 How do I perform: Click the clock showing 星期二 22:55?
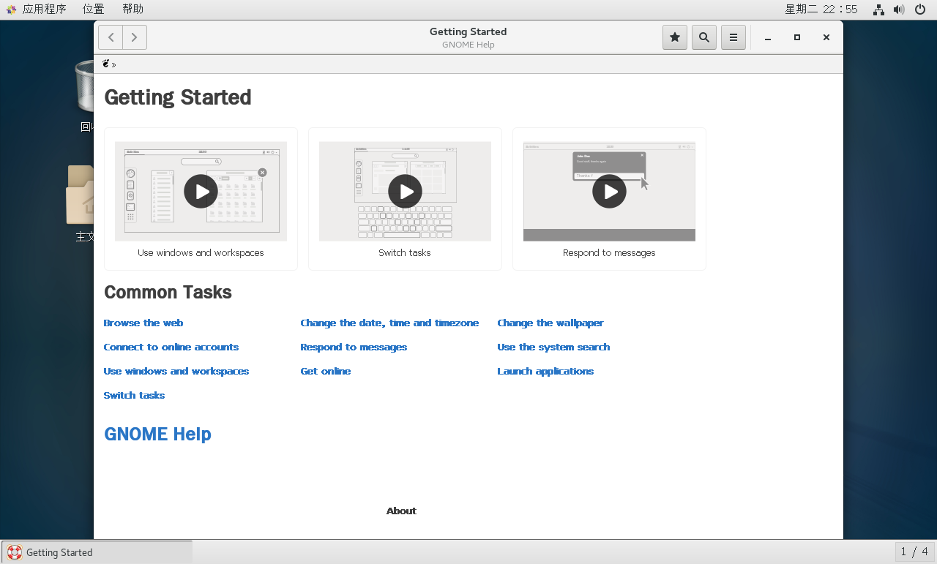pos(821,9)
